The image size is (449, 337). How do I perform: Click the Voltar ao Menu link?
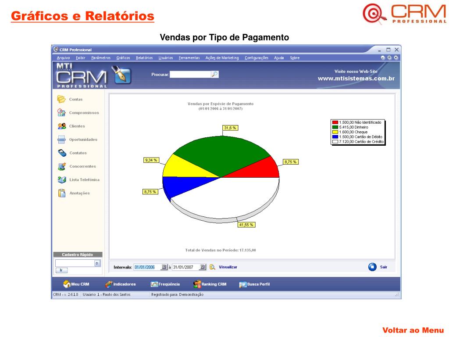[413, 330]
